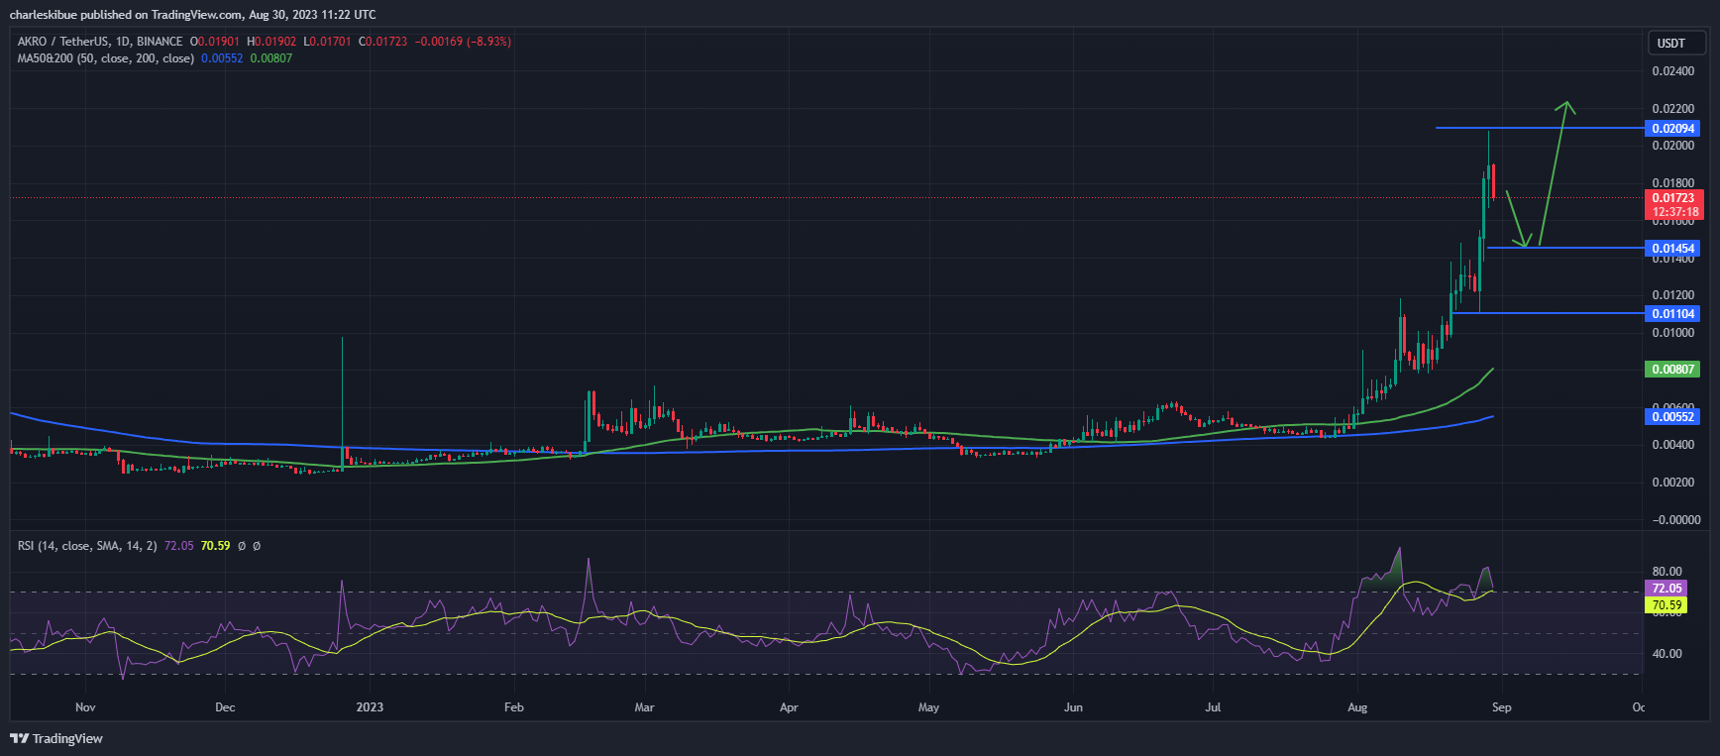The height and width of the screenshot is (756, 1720).
Task: Click the TradingView logo at bottom left
Action: click(x=56, y=738)
